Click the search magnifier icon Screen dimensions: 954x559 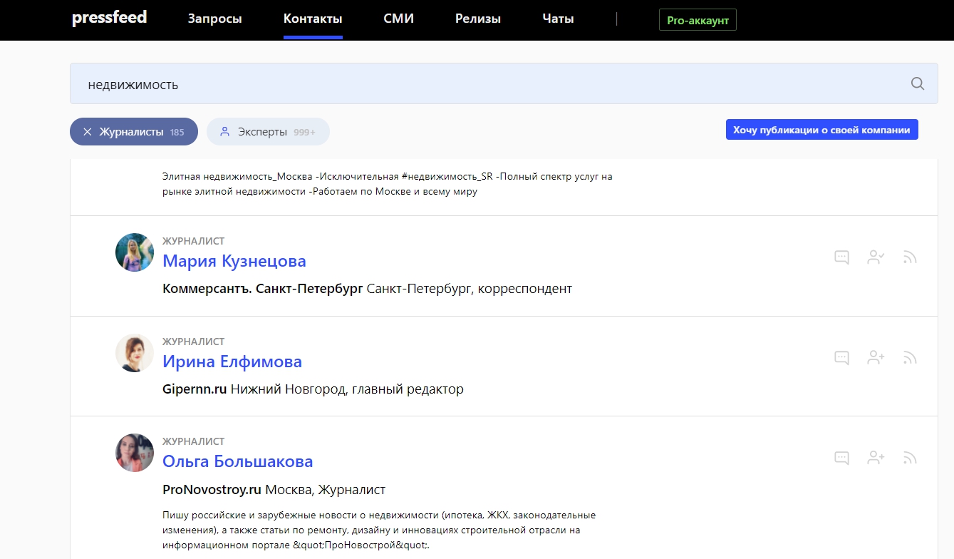pos(917,84)
